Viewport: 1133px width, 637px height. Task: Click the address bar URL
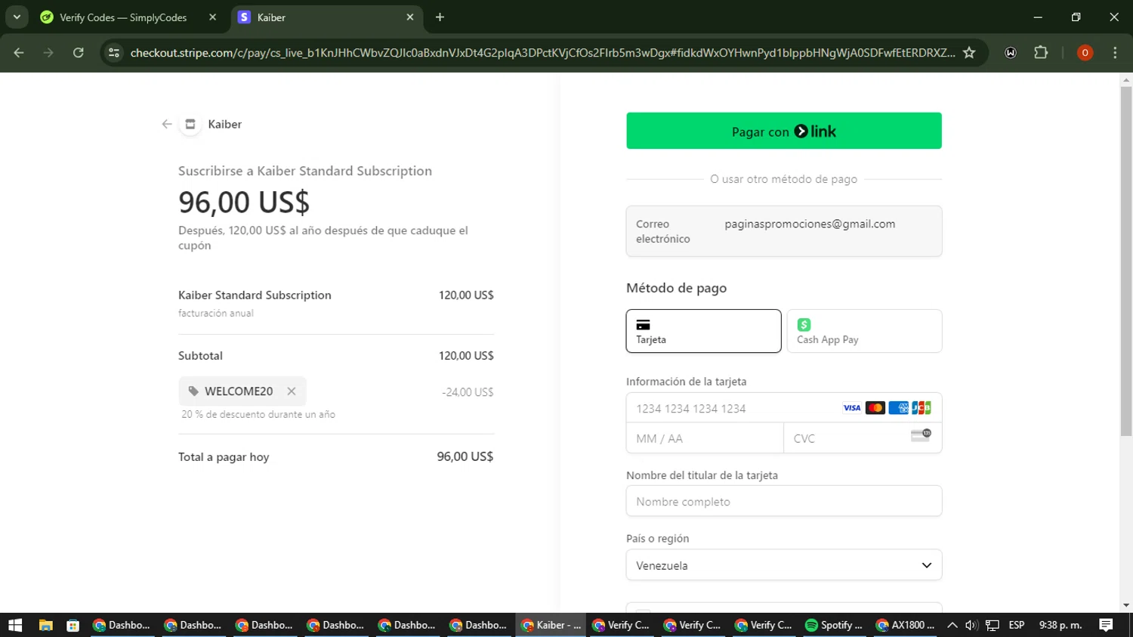point(542,53)
